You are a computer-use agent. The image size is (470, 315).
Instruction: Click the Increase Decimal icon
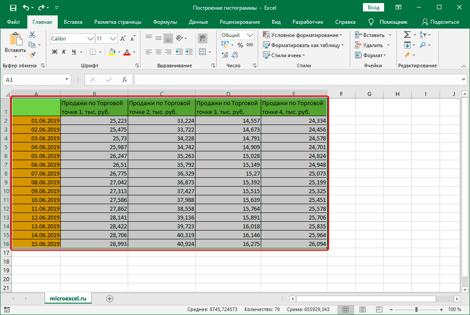(x=225, y=55)
